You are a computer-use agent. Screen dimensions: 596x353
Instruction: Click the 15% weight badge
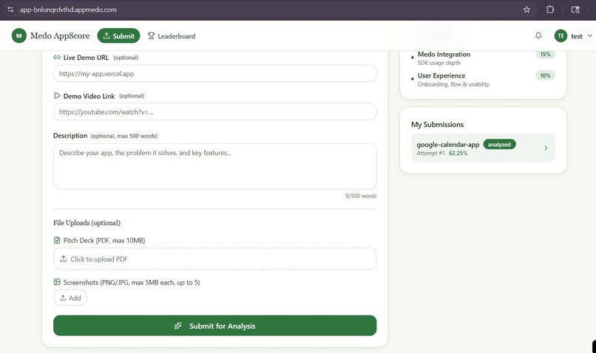click(x=545, y=54)
